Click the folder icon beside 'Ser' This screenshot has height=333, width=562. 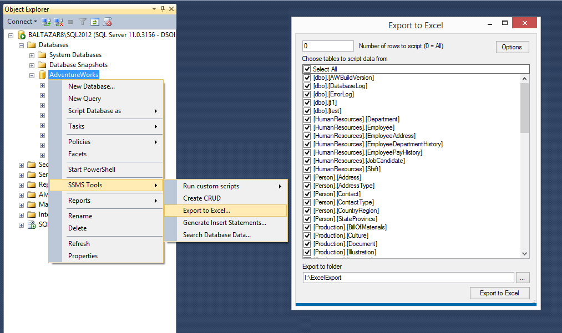coord(32,175)
